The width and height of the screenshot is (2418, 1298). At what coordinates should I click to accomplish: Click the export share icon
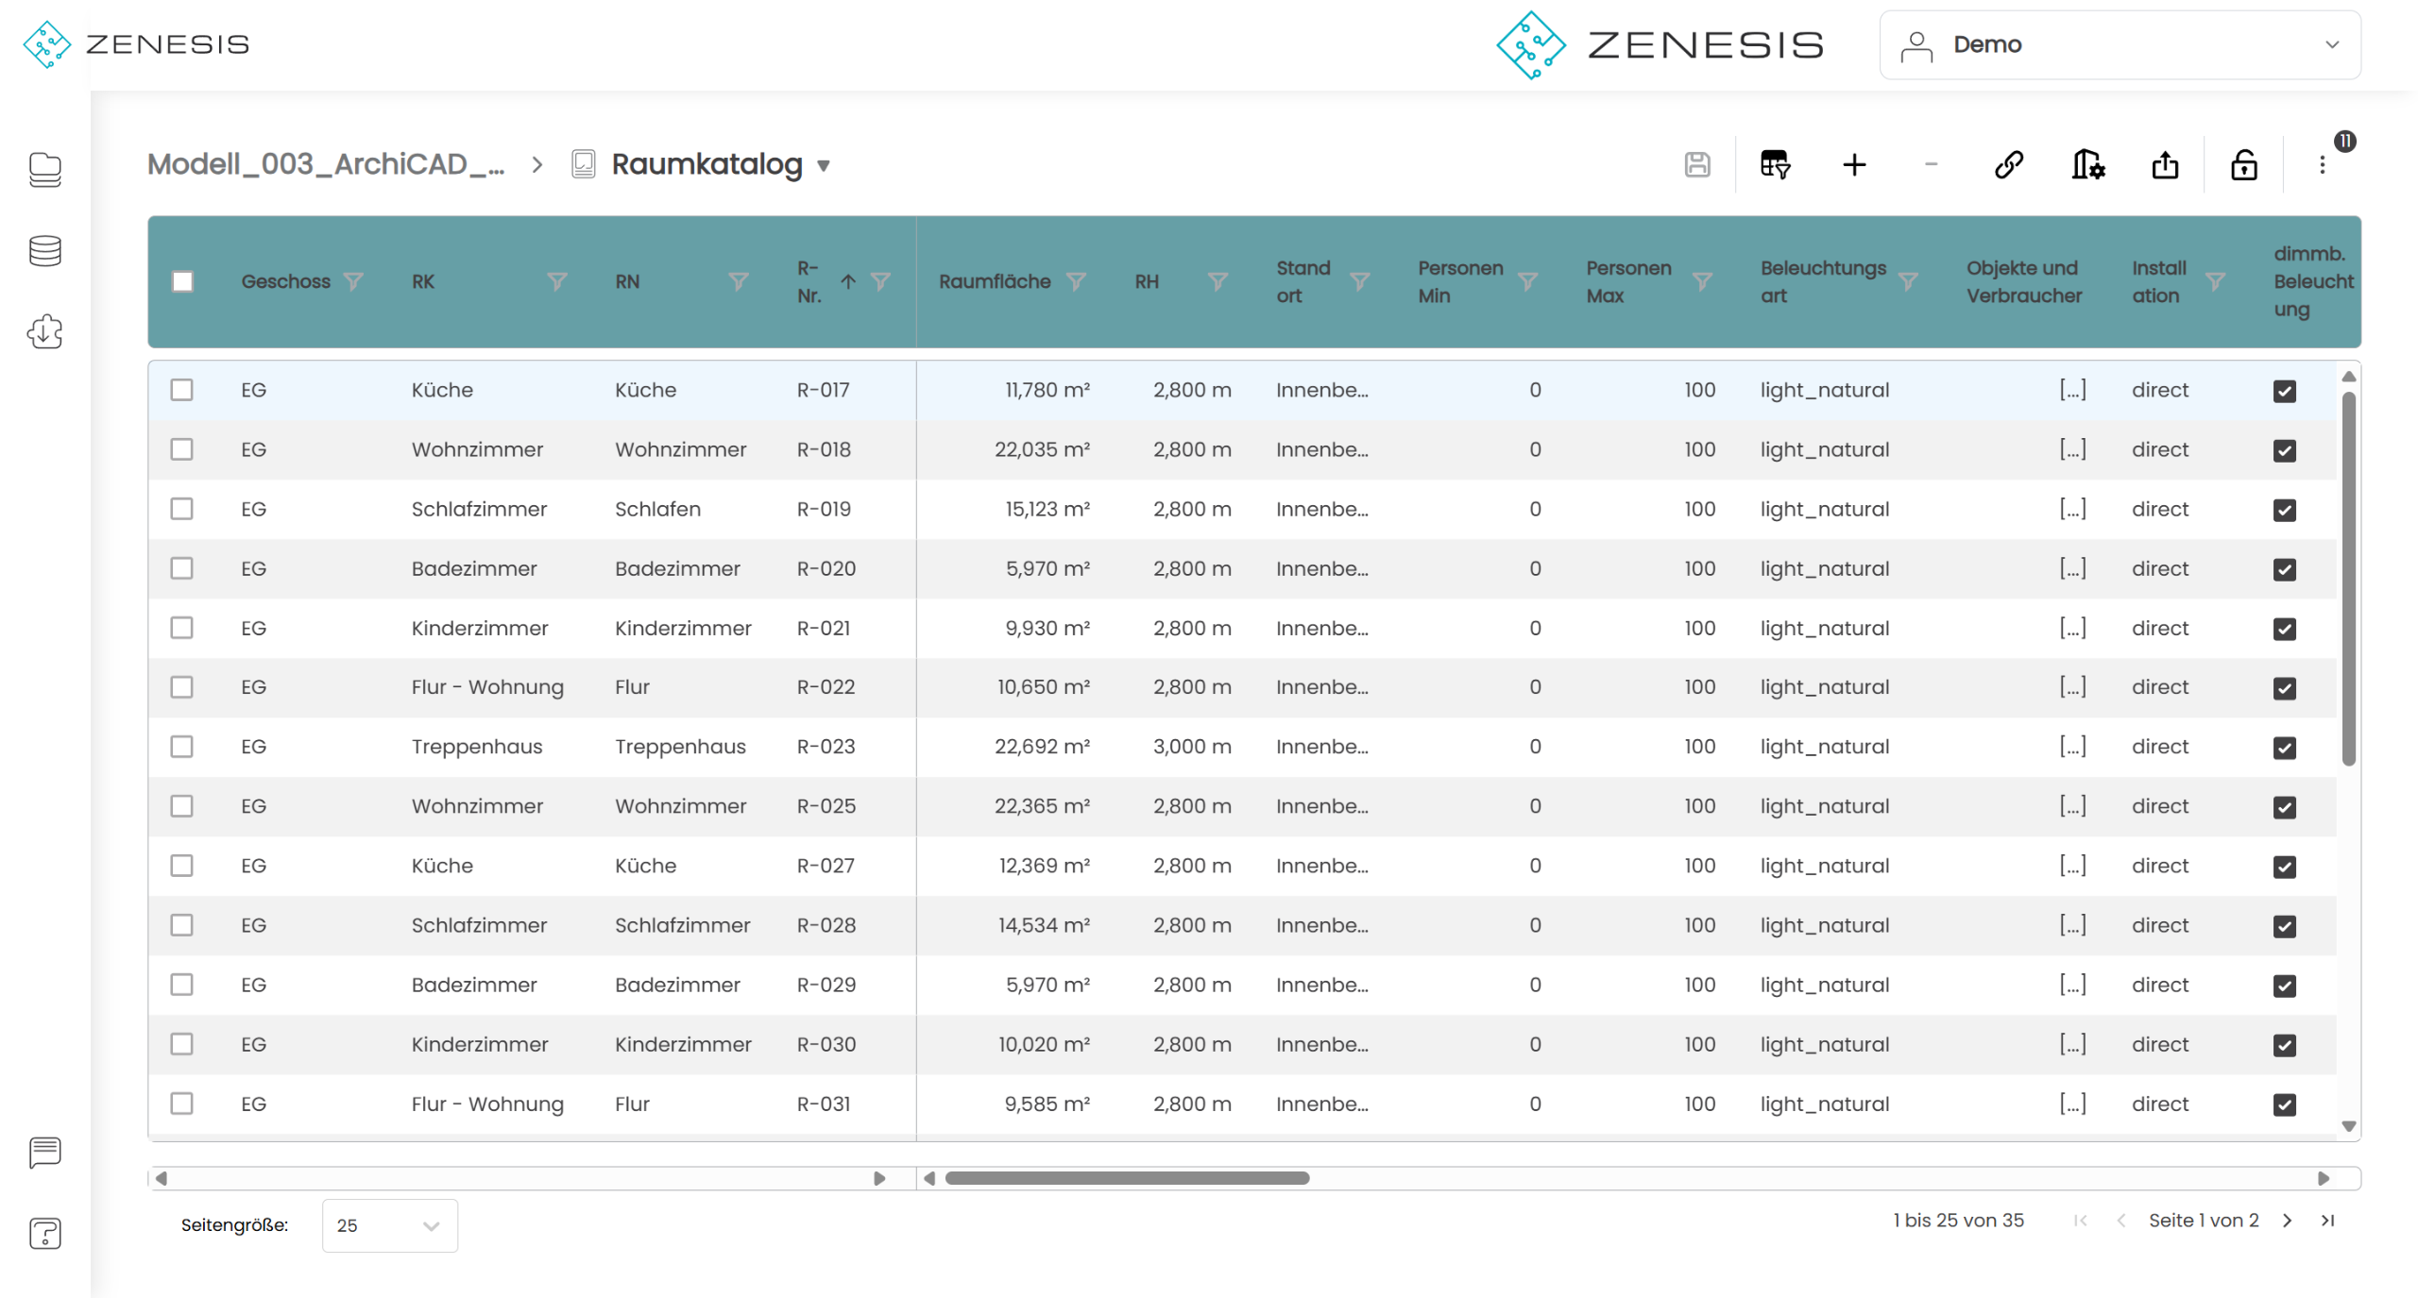(x=2165, y=165)
